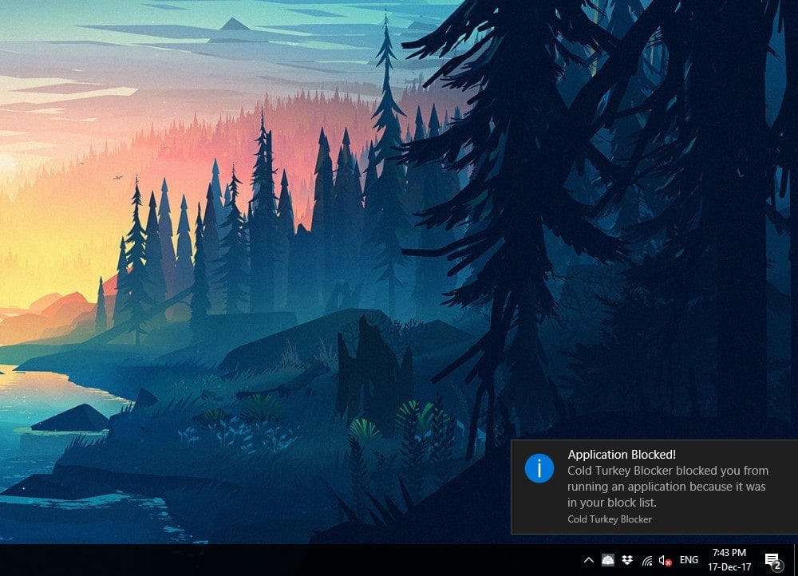Click the notification message about the block list
This screenshot has width=798, height=576.
click(x=668, y=487)
